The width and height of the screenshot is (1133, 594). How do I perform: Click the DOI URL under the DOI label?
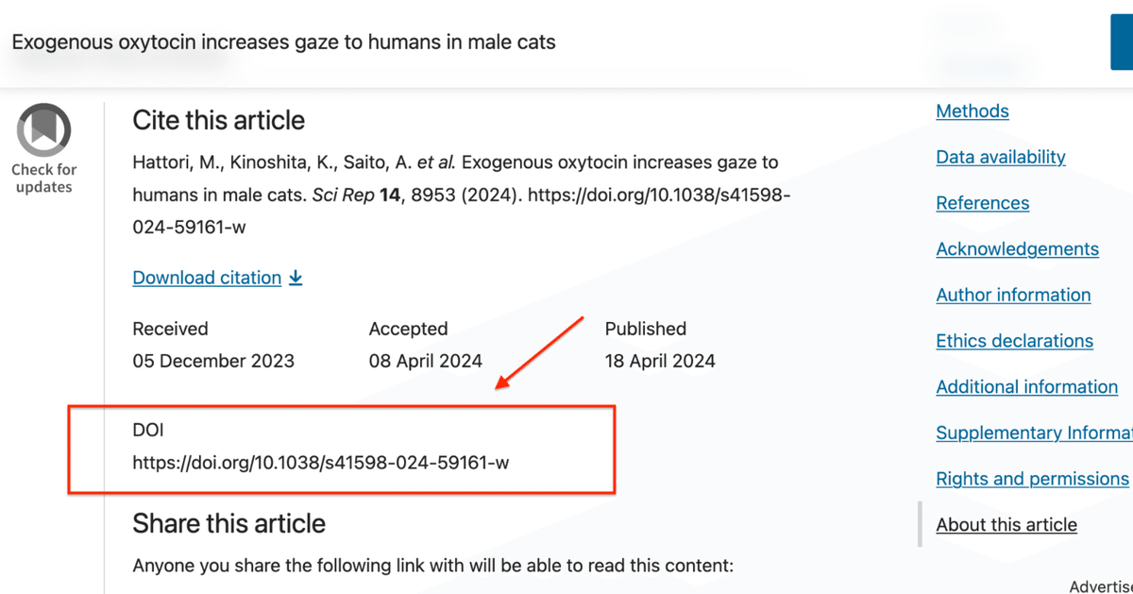point(321,463)
